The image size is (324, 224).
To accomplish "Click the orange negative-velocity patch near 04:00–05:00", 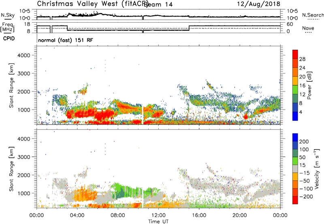I will 84,194.
